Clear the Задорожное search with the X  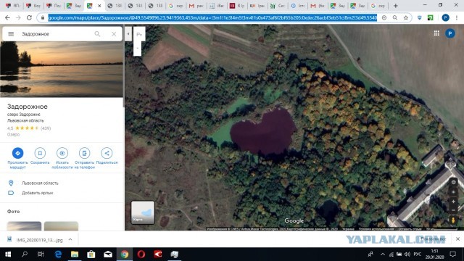(x=114, y=34)
